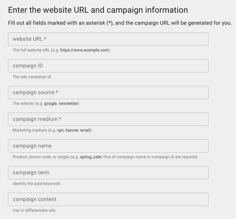Click the bold 'google' referrer example
This screenshot has height=219, width=236.
[x=50, y=103]
